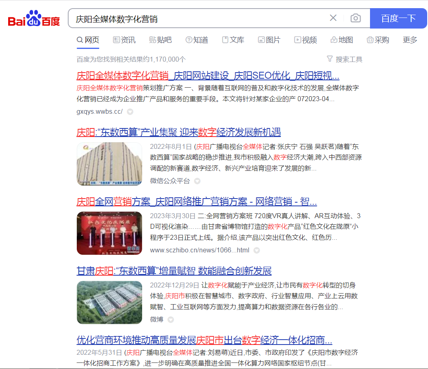Click the result count text 1,170,000个
The width and height of the screenshot is (428, 369).
131,59
